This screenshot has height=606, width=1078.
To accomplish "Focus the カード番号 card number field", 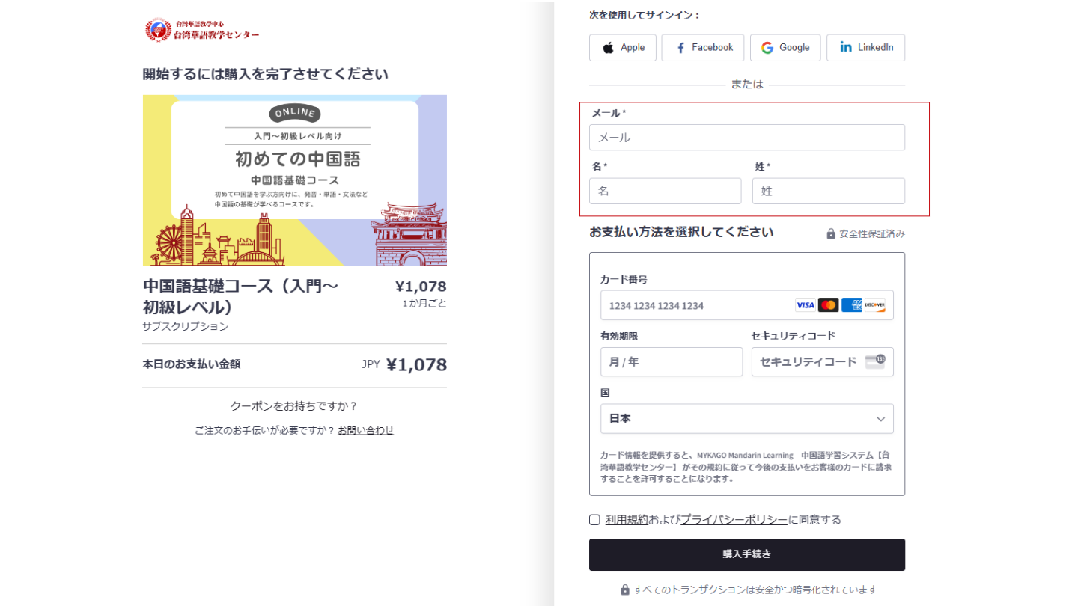I will (x=696, y=305).
